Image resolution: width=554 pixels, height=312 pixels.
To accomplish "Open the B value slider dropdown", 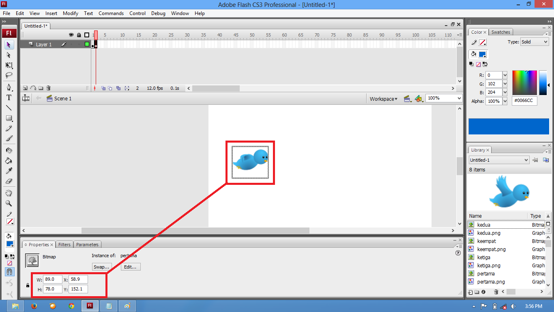I will click(x=505, y=92).
